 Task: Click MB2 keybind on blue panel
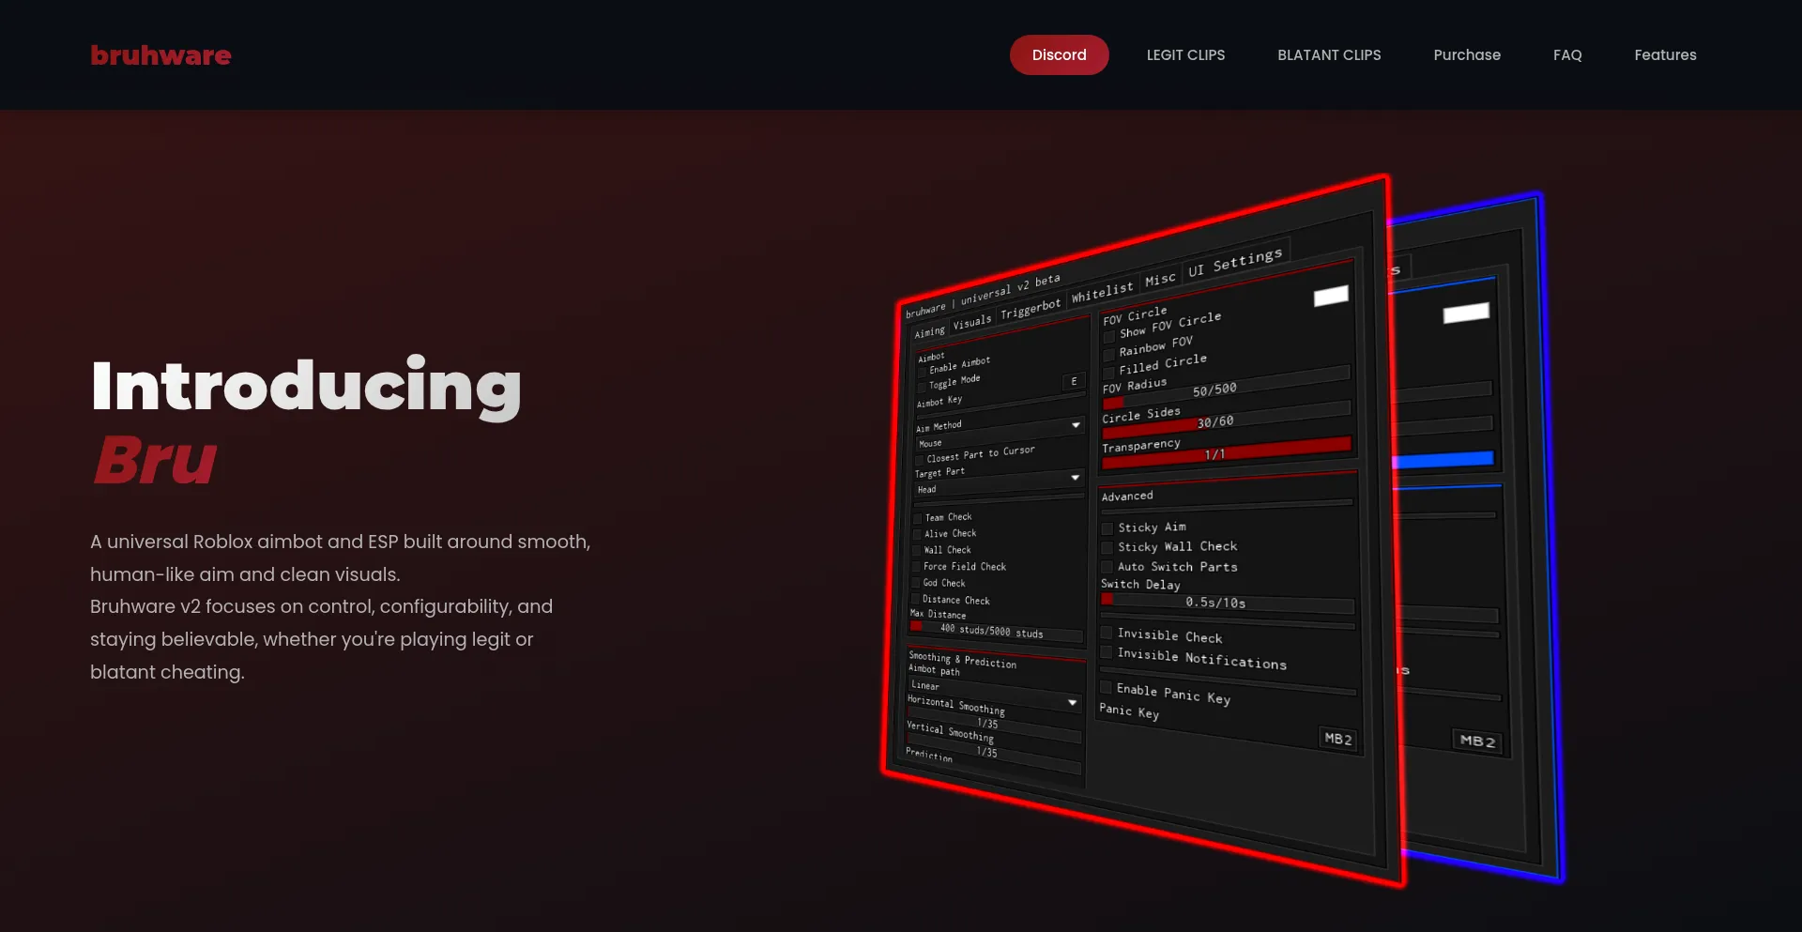(x=1477, y=741)
